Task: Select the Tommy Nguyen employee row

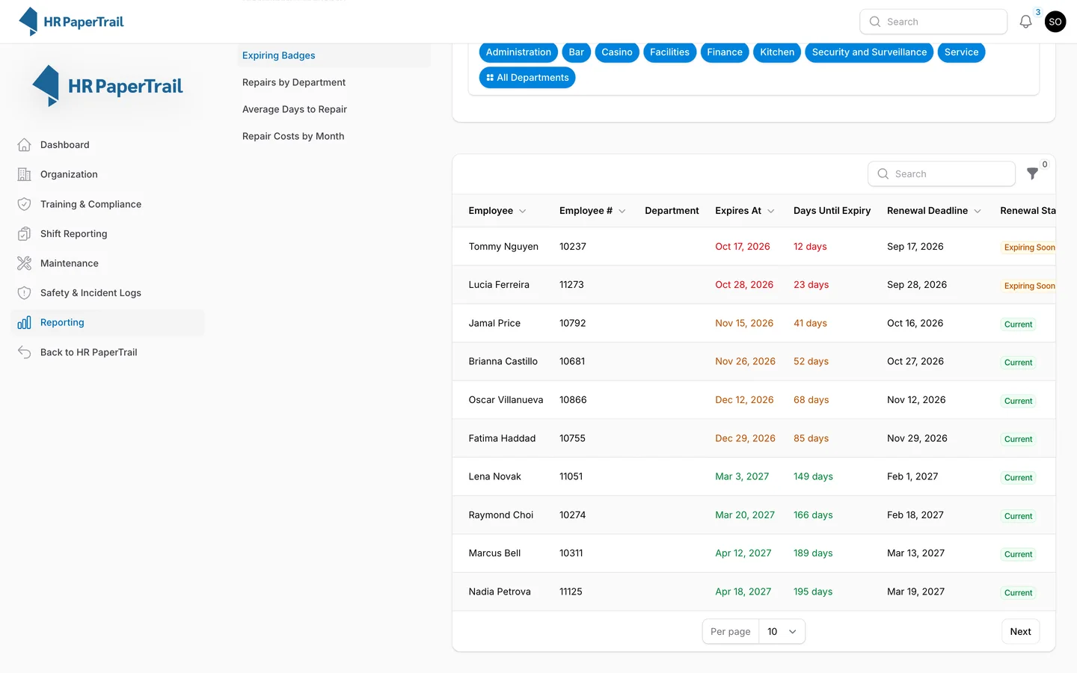Action: click(x=754, y=247)
